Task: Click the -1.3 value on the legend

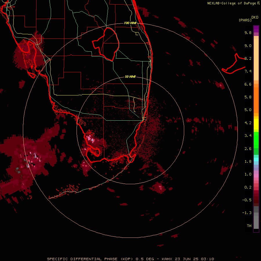Action: pyautogui.click(x=247, y=213)
